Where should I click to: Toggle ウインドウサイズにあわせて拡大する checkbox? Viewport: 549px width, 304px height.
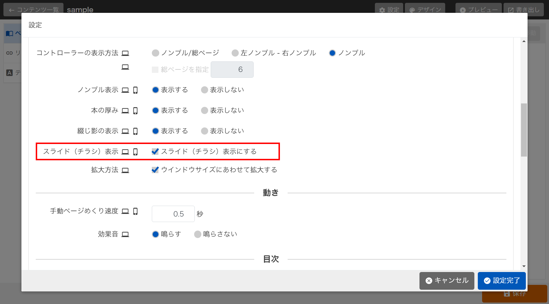tap(155, 170)
